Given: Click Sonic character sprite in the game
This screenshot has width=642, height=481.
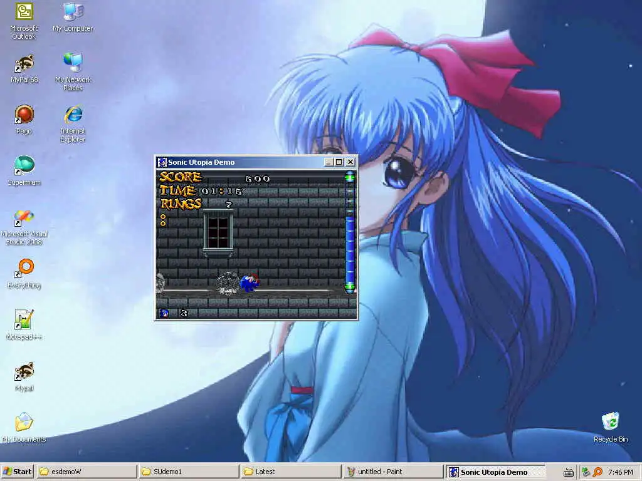Looking at the screenshot, I should (x=249, y=283).
